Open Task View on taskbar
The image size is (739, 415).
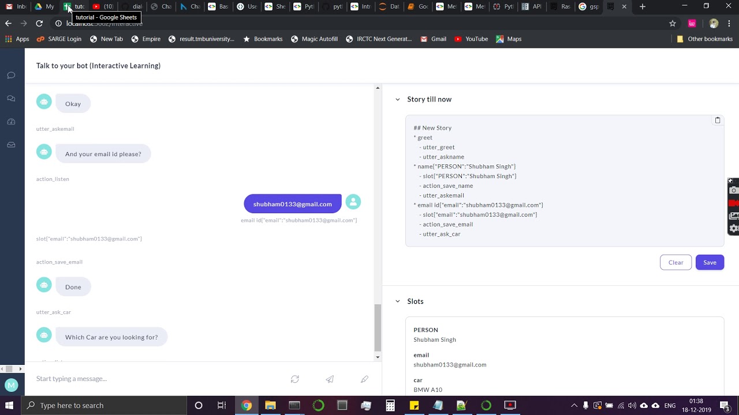pyautogui.click(x=222, y=405)
